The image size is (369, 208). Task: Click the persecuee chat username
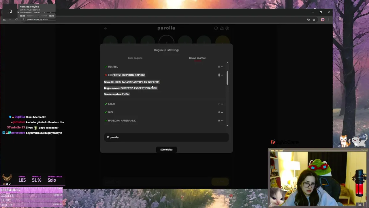pyautogui.click(x=18, y=133)
